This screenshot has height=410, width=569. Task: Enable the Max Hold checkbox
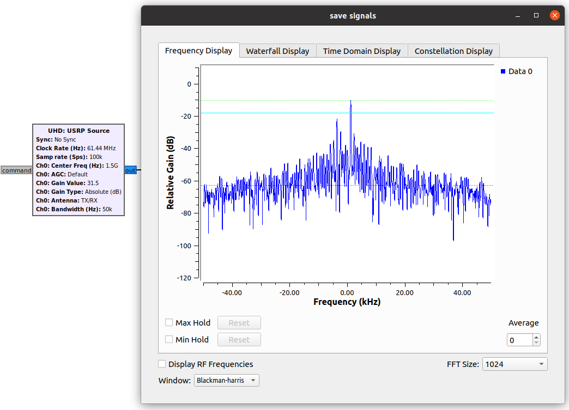pos(169,322)
